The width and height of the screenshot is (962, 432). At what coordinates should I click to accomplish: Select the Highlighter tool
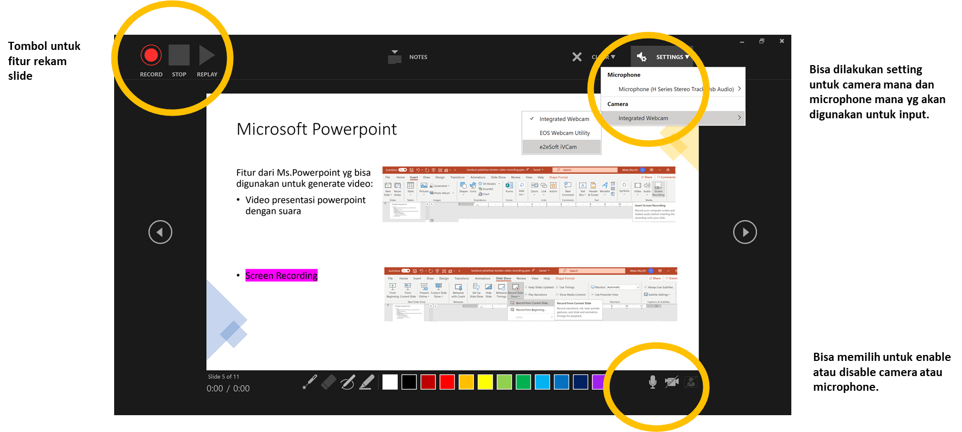click(x=367, y=382)
